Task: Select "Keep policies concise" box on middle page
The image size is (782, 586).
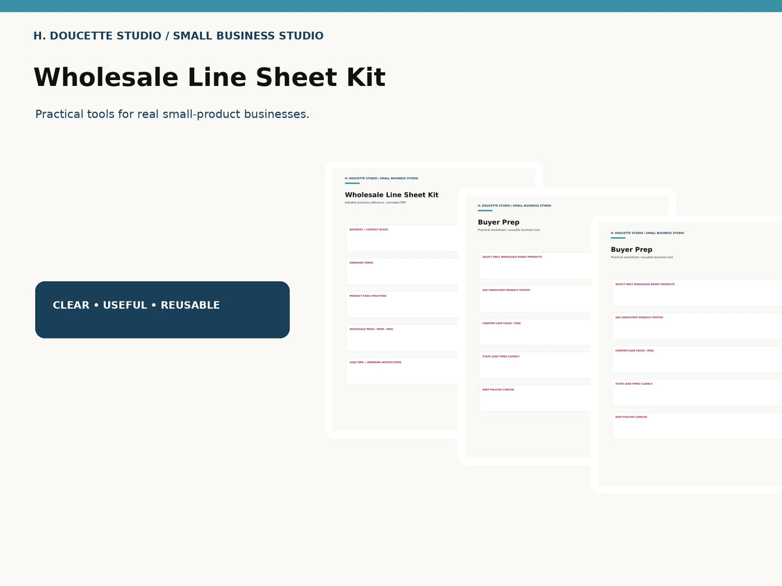Action: (x=535, y=398)
